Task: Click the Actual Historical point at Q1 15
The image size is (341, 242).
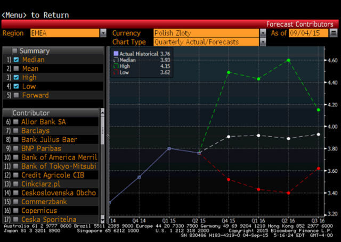Action: (169, 149)
